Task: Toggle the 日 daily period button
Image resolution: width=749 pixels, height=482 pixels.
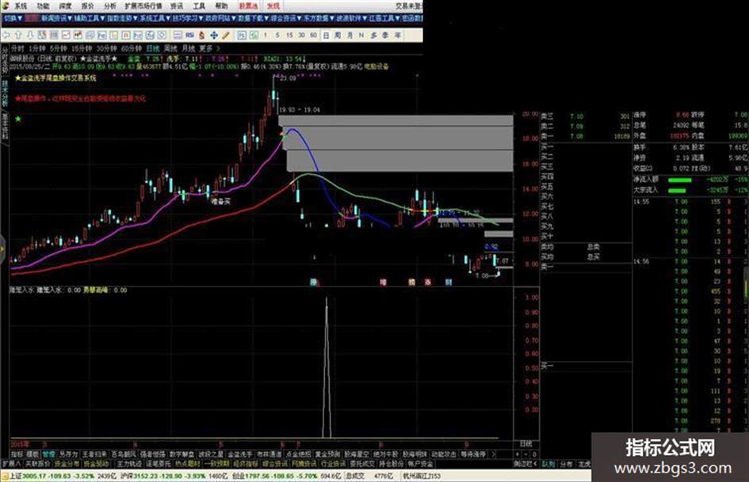Action: pyautogui.click(x=326, y=36)
